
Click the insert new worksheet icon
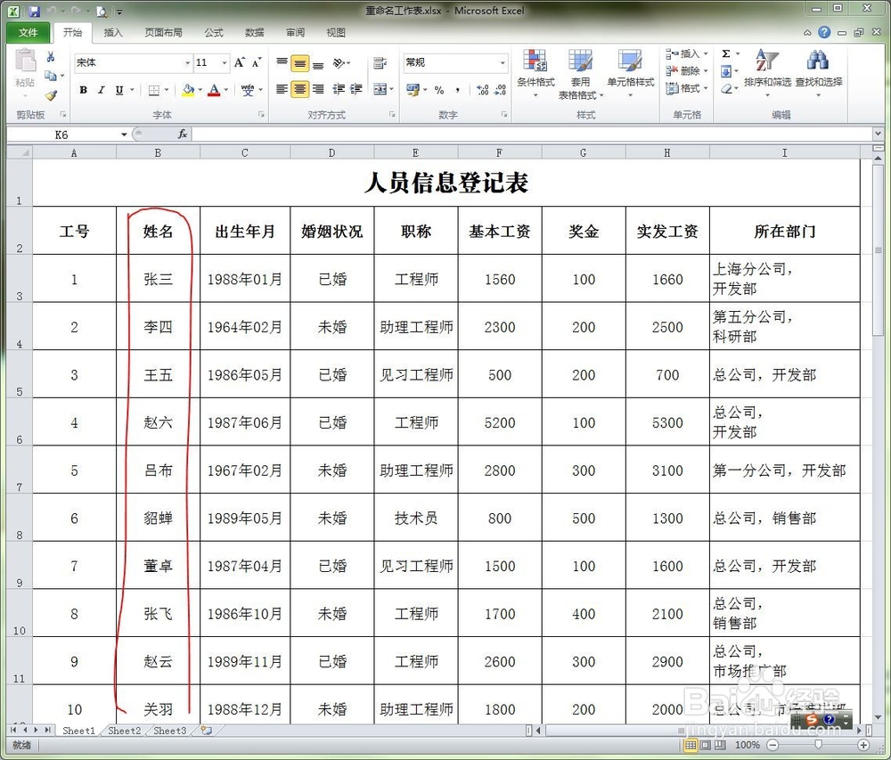pyautogui.click(x=207, y=731)
